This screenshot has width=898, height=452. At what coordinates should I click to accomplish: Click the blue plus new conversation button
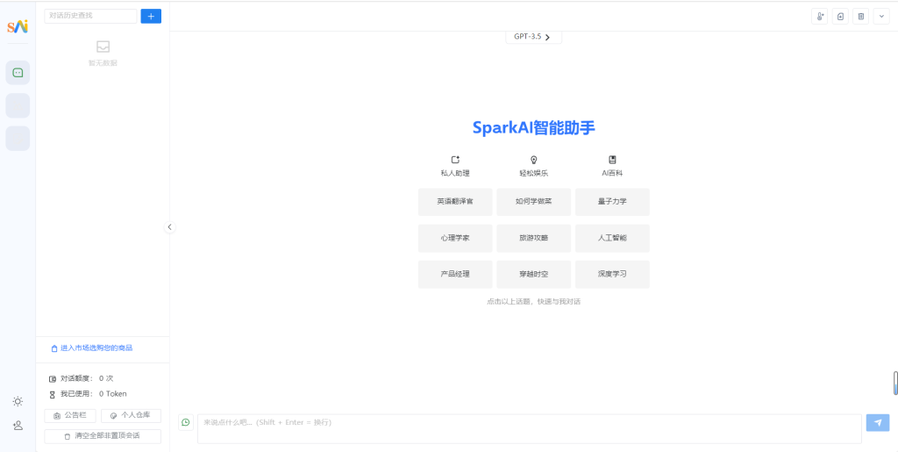(x=151, y=16)
